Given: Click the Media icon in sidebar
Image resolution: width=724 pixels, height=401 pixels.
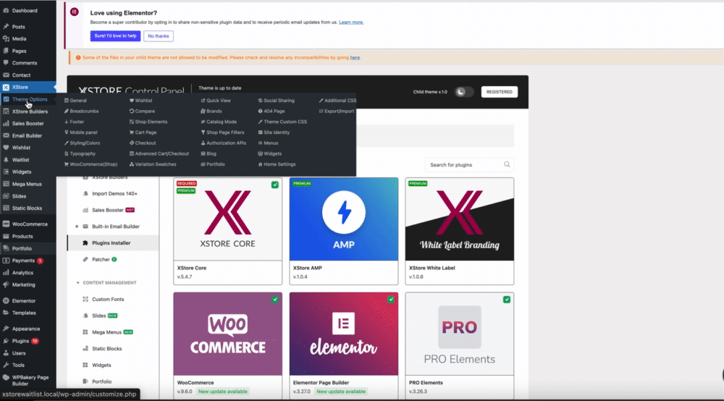Looking at the screenshot, I should tap(6, 39).
